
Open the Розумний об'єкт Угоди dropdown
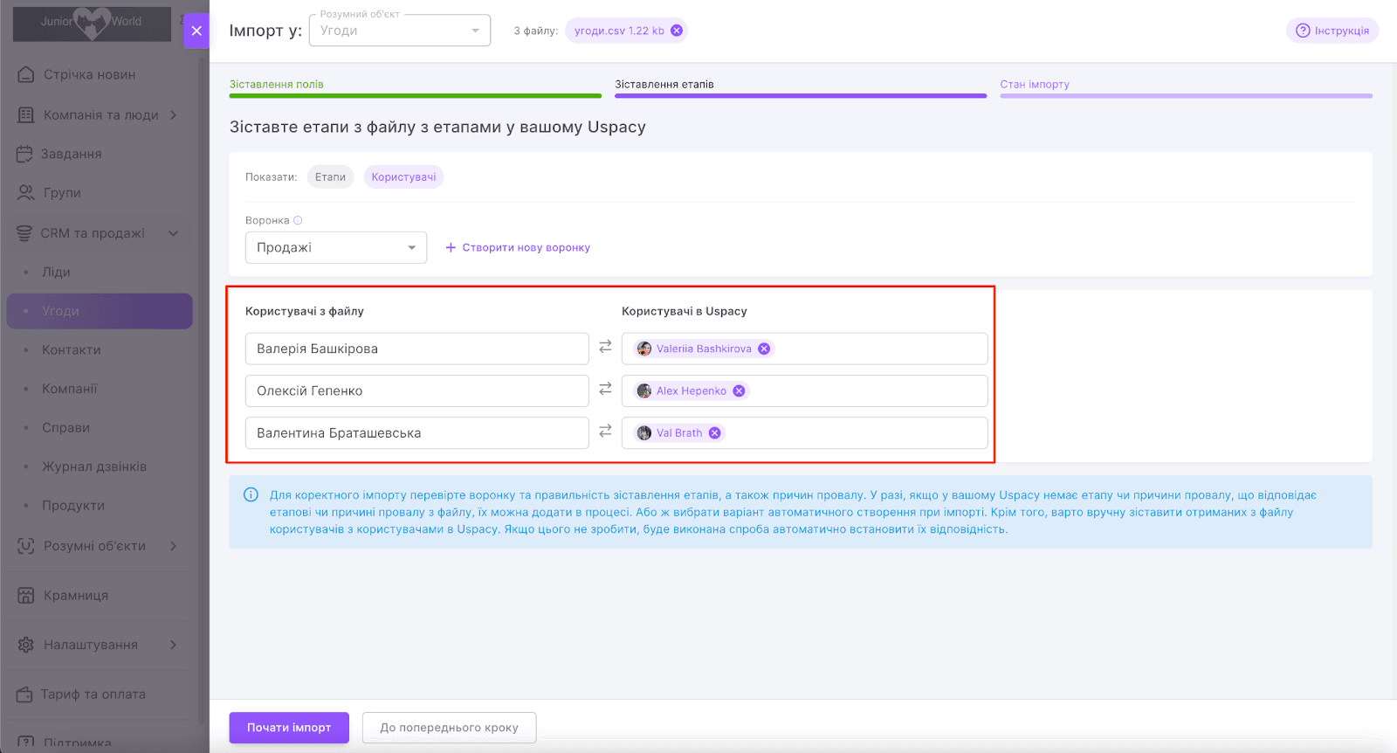[400, 31]
